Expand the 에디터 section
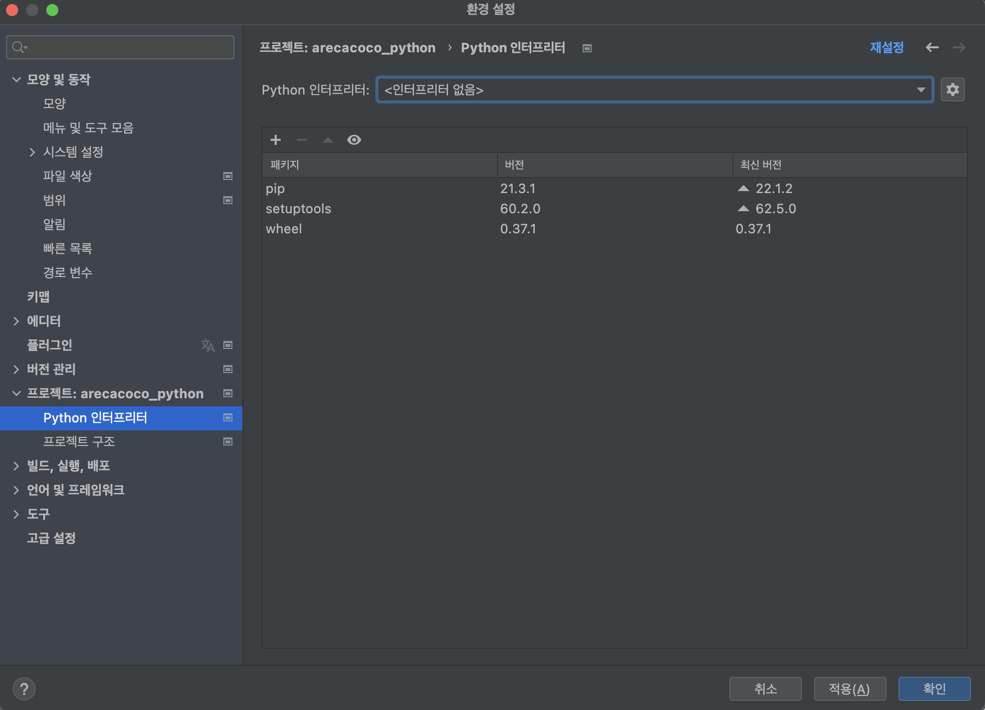Screen dimensions: 985x710 tap(16, 321)
